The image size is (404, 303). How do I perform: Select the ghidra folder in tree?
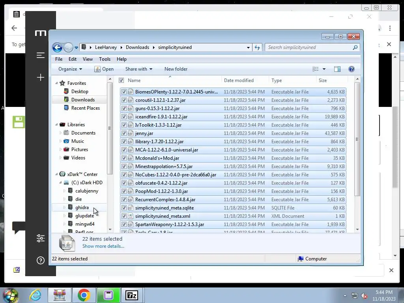point(82,208)
